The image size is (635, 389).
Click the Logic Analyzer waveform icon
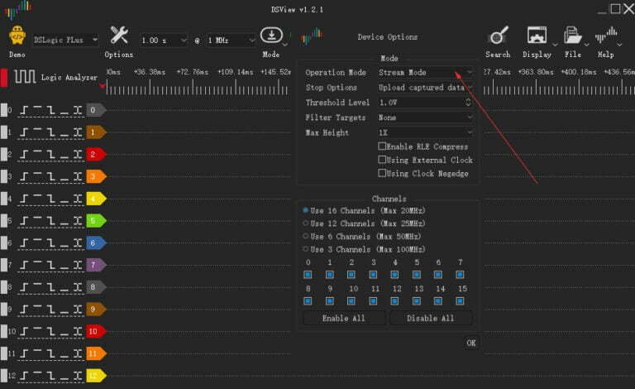(x=25, y=77)
